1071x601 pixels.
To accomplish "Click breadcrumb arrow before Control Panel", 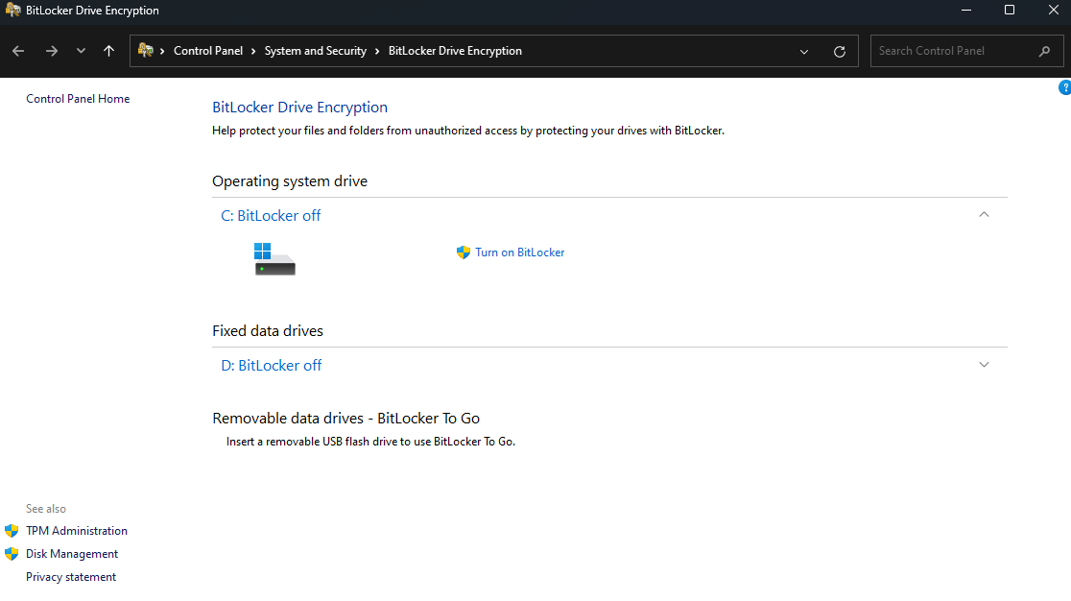I will [162, 51].
